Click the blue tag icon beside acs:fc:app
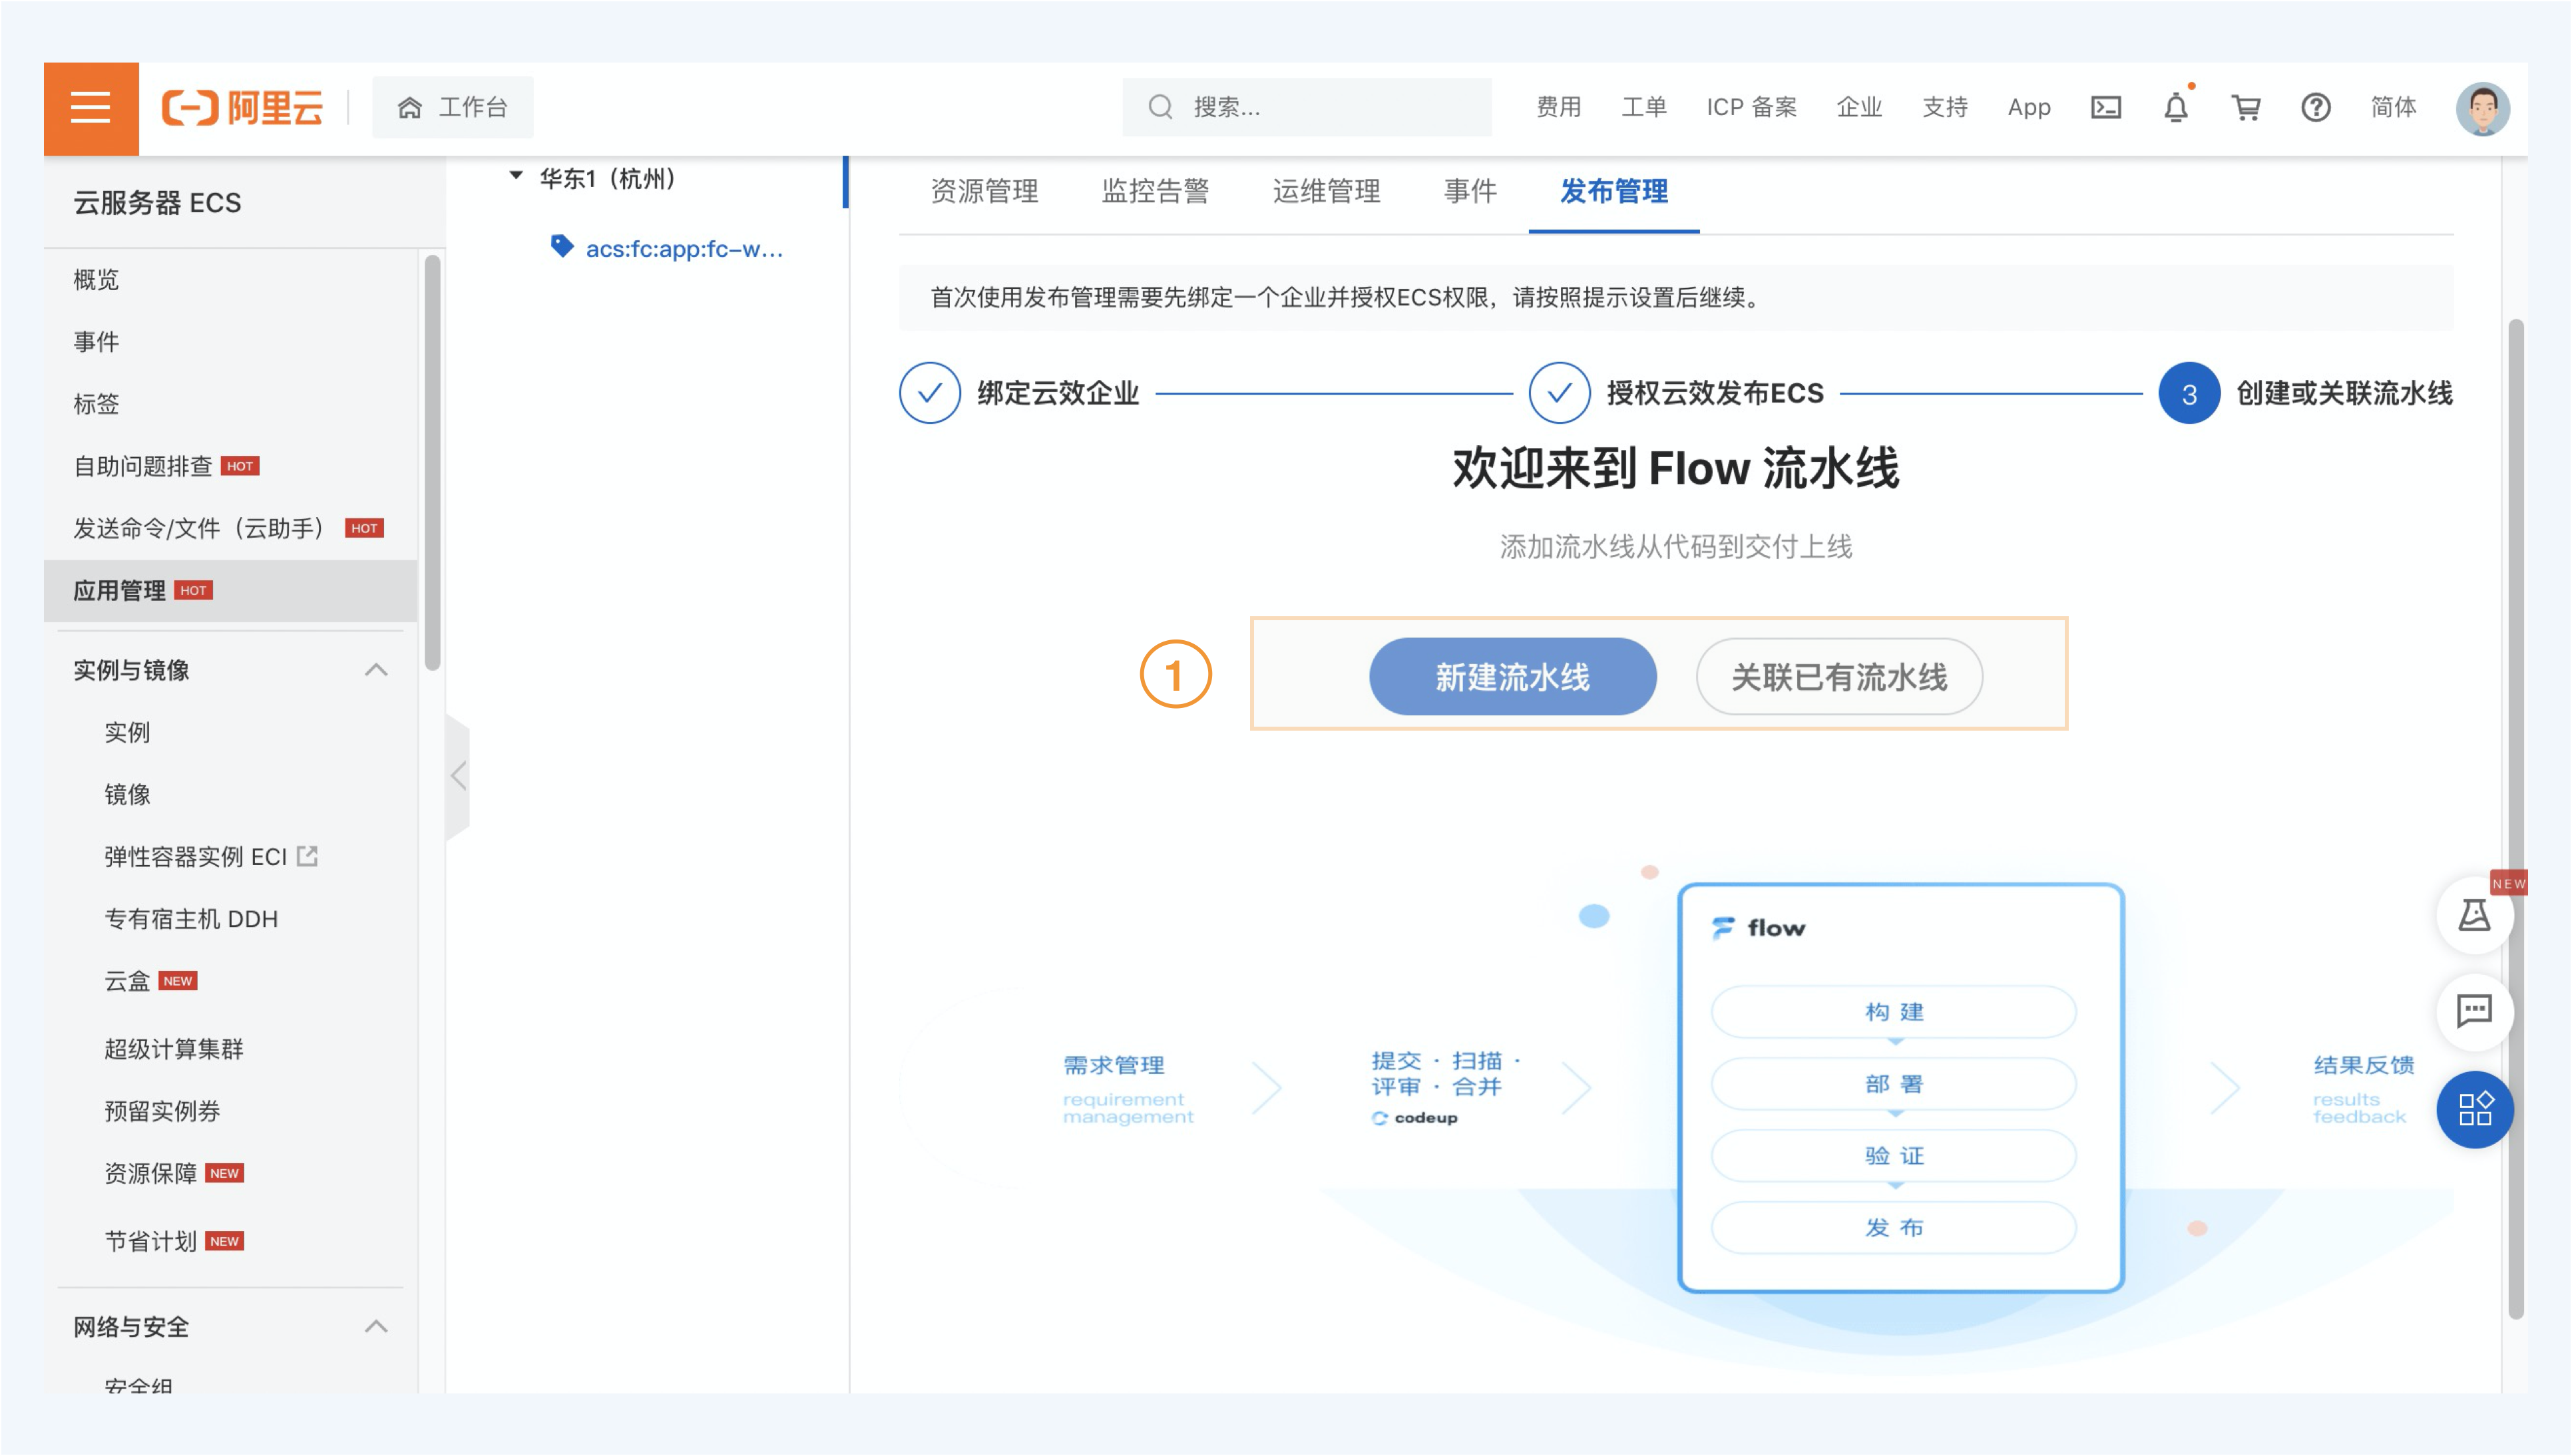Image resolution: width=2572 pixels, height=1456 pixels. (x=562, y=246)
